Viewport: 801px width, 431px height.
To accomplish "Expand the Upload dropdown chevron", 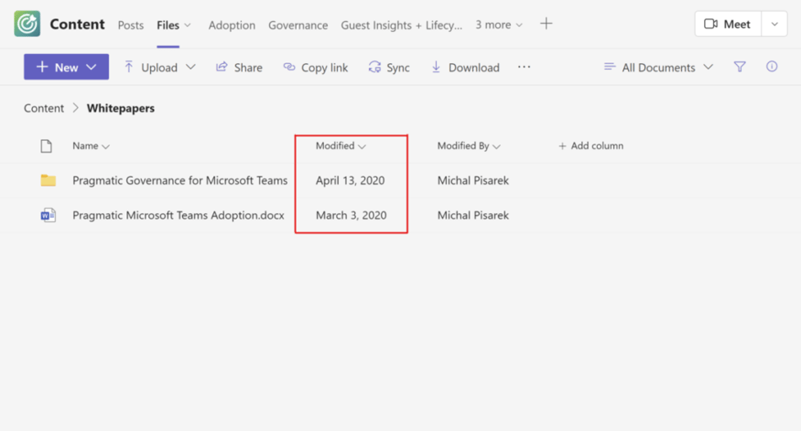I will point(191,67).
